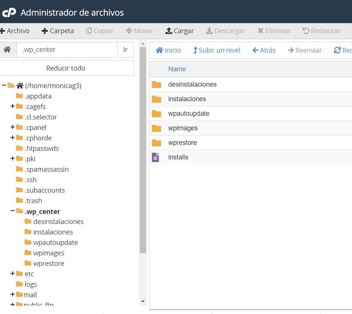Click Reenviar navigation link
Image resolution: width=352 pixels, height=314 pixels.
(x=305, y=50)
